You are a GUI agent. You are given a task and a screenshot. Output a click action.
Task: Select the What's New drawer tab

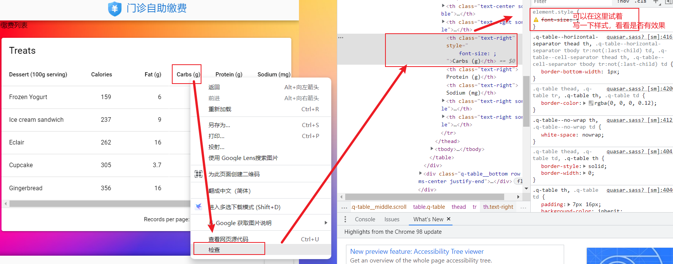coord(428,219)
